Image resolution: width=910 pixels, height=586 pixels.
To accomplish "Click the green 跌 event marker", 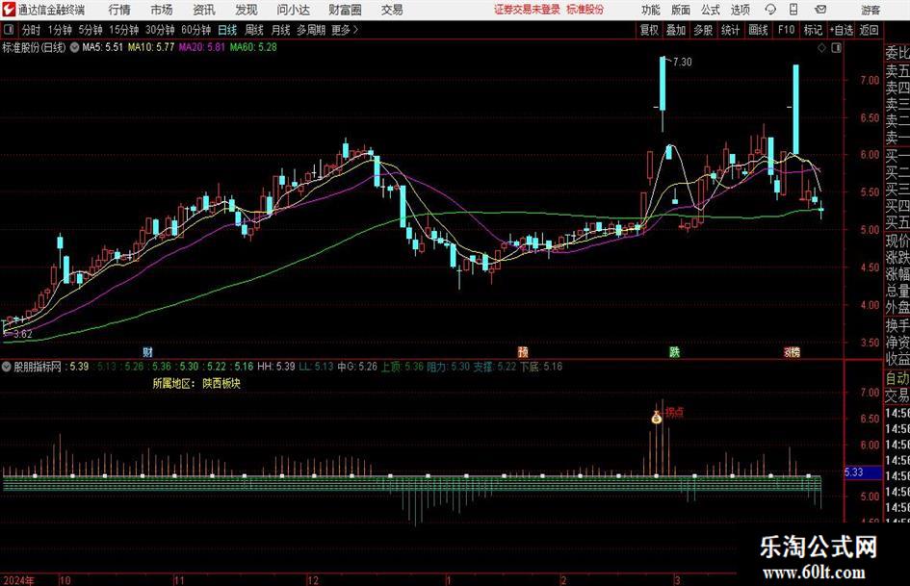I will (674, 351).
